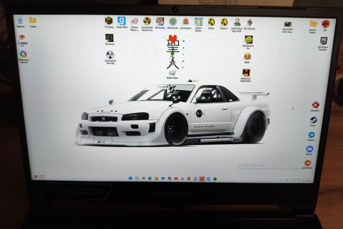Launch Telegram from the desktop
343x229 pixels.
(x=311, y=136)
